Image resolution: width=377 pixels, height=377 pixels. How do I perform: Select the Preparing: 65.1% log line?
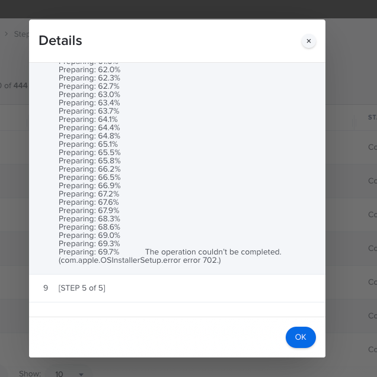[88, 144]
